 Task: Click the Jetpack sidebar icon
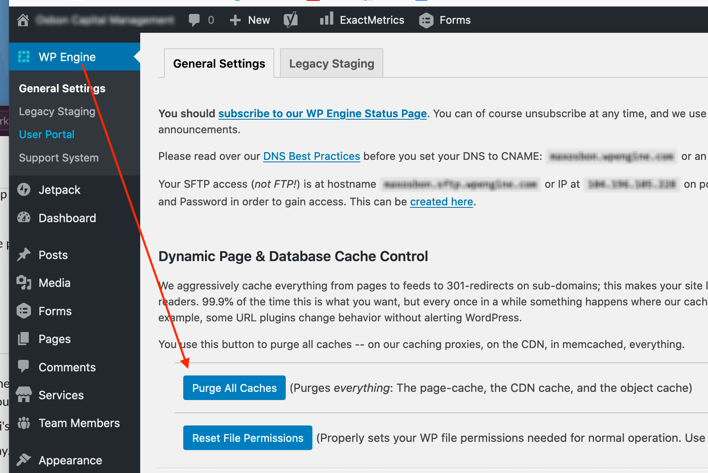[x=24, y=189]
